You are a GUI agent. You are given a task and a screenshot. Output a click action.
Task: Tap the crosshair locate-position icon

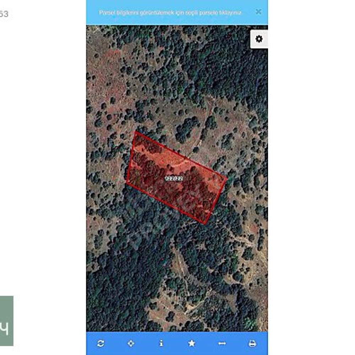131,343
